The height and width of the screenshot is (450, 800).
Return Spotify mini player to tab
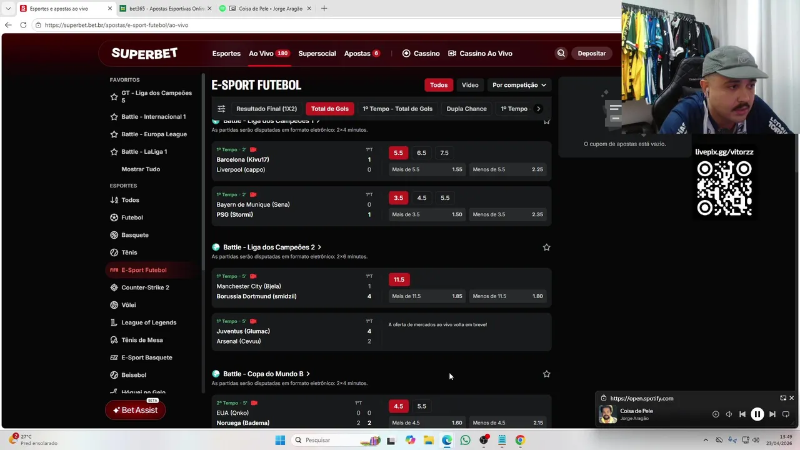[x=783, y=398]
